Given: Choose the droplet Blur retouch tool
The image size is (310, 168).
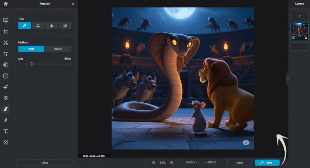Looking at the screenshot, I should click(x=51, y=25).
